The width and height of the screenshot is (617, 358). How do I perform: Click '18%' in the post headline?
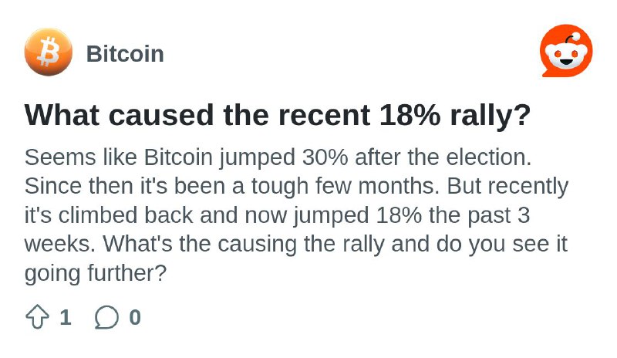pyautogui.click(x=410, y=115)
